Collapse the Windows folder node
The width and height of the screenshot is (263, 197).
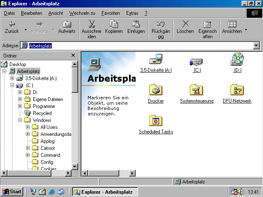tap(20, 120)
